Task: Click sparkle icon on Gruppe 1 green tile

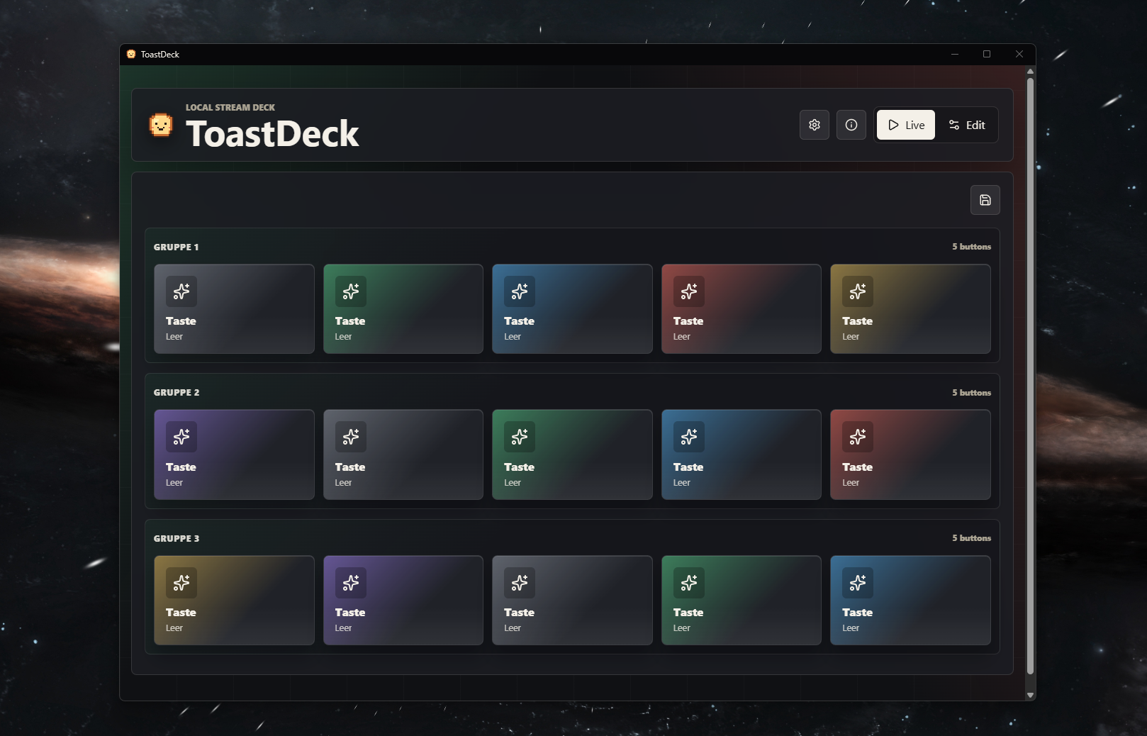Action: tap(351, 291)
